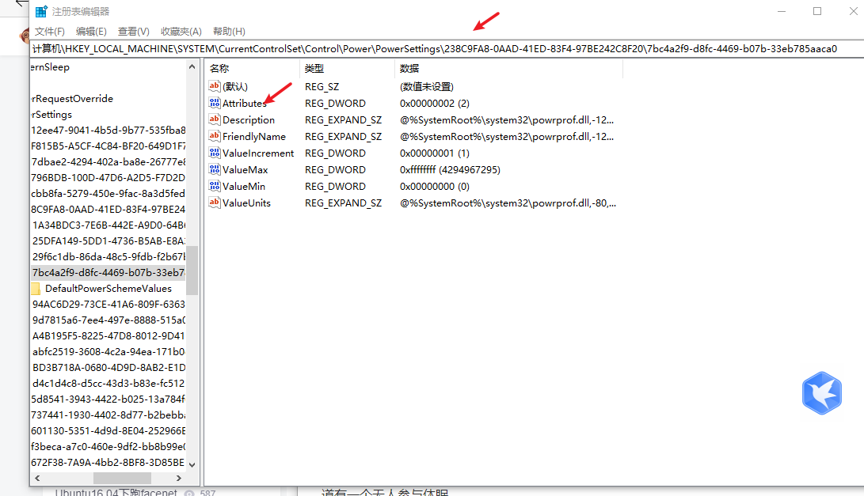Viewport: 864px width, 496px height.
Task: Select tree key 29f6c1db-86da-48c5-9fdb
Action: (x=108, y=256)
